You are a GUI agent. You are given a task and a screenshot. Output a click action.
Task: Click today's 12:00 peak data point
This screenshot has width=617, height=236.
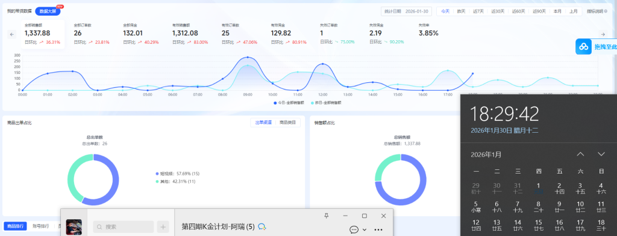[323, 64]
